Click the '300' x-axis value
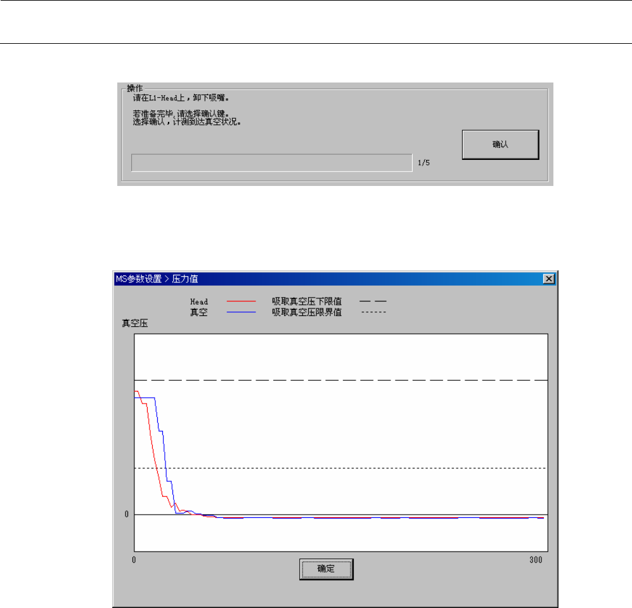The height and width of the screenshot is (608, 632). 536,560
